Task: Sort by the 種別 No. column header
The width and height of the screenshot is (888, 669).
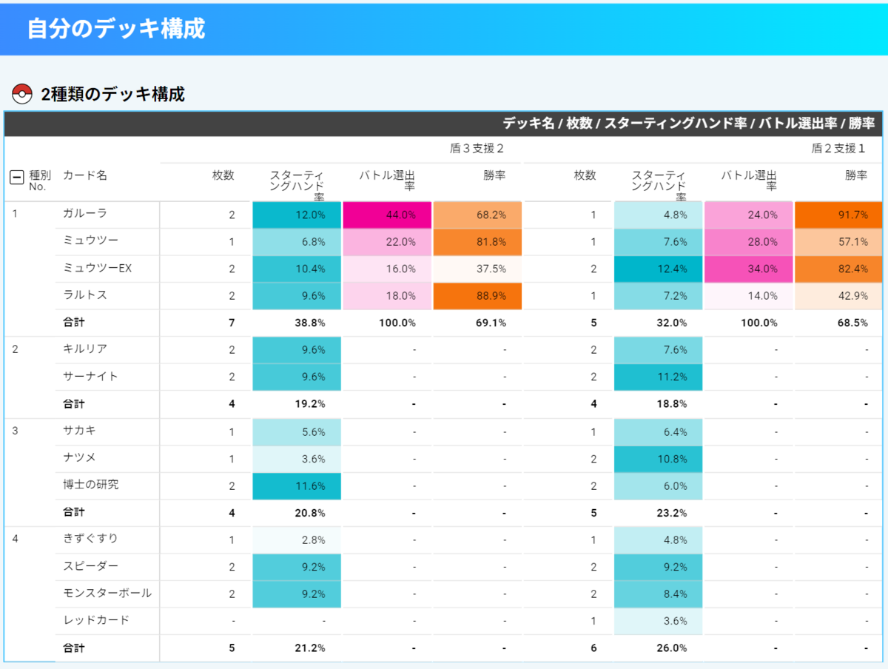Action: pos(40,181)
